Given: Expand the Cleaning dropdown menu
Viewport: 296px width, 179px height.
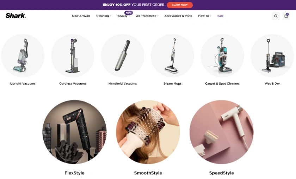Looking at the screenshot, I should tap(104, 16).
